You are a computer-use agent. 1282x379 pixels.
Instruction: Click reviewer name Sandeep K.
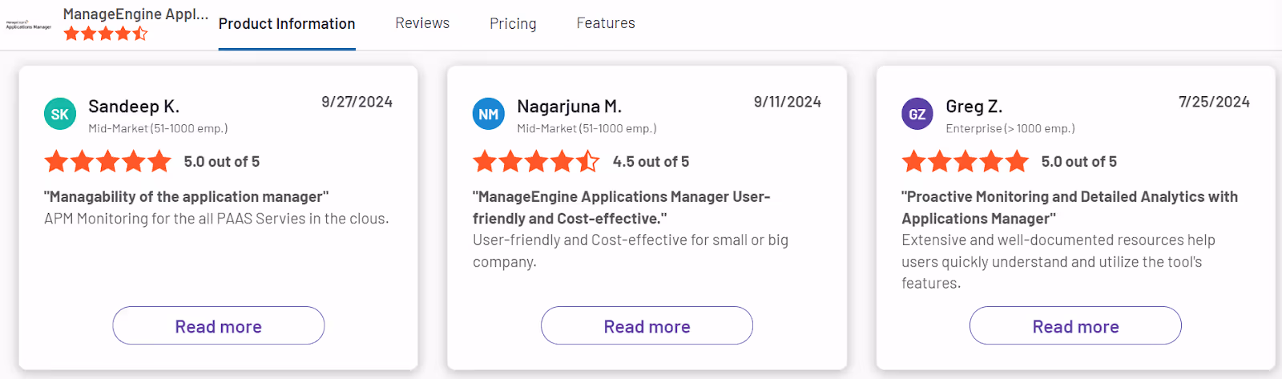134,107
